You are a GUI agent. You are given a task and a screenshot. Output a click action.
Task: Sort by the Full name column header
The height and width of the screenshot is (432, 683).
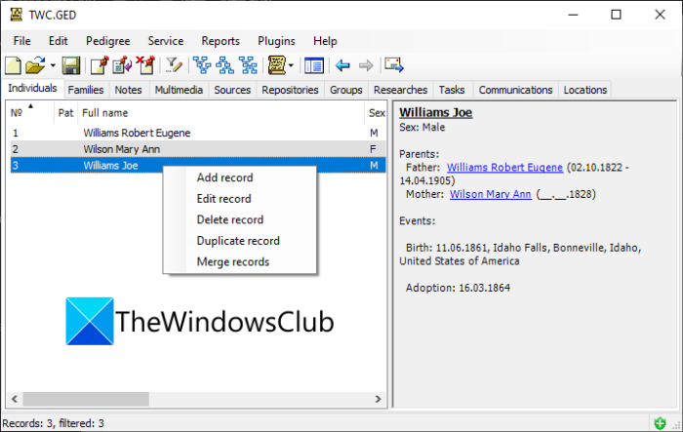click(x=221, y=113)
